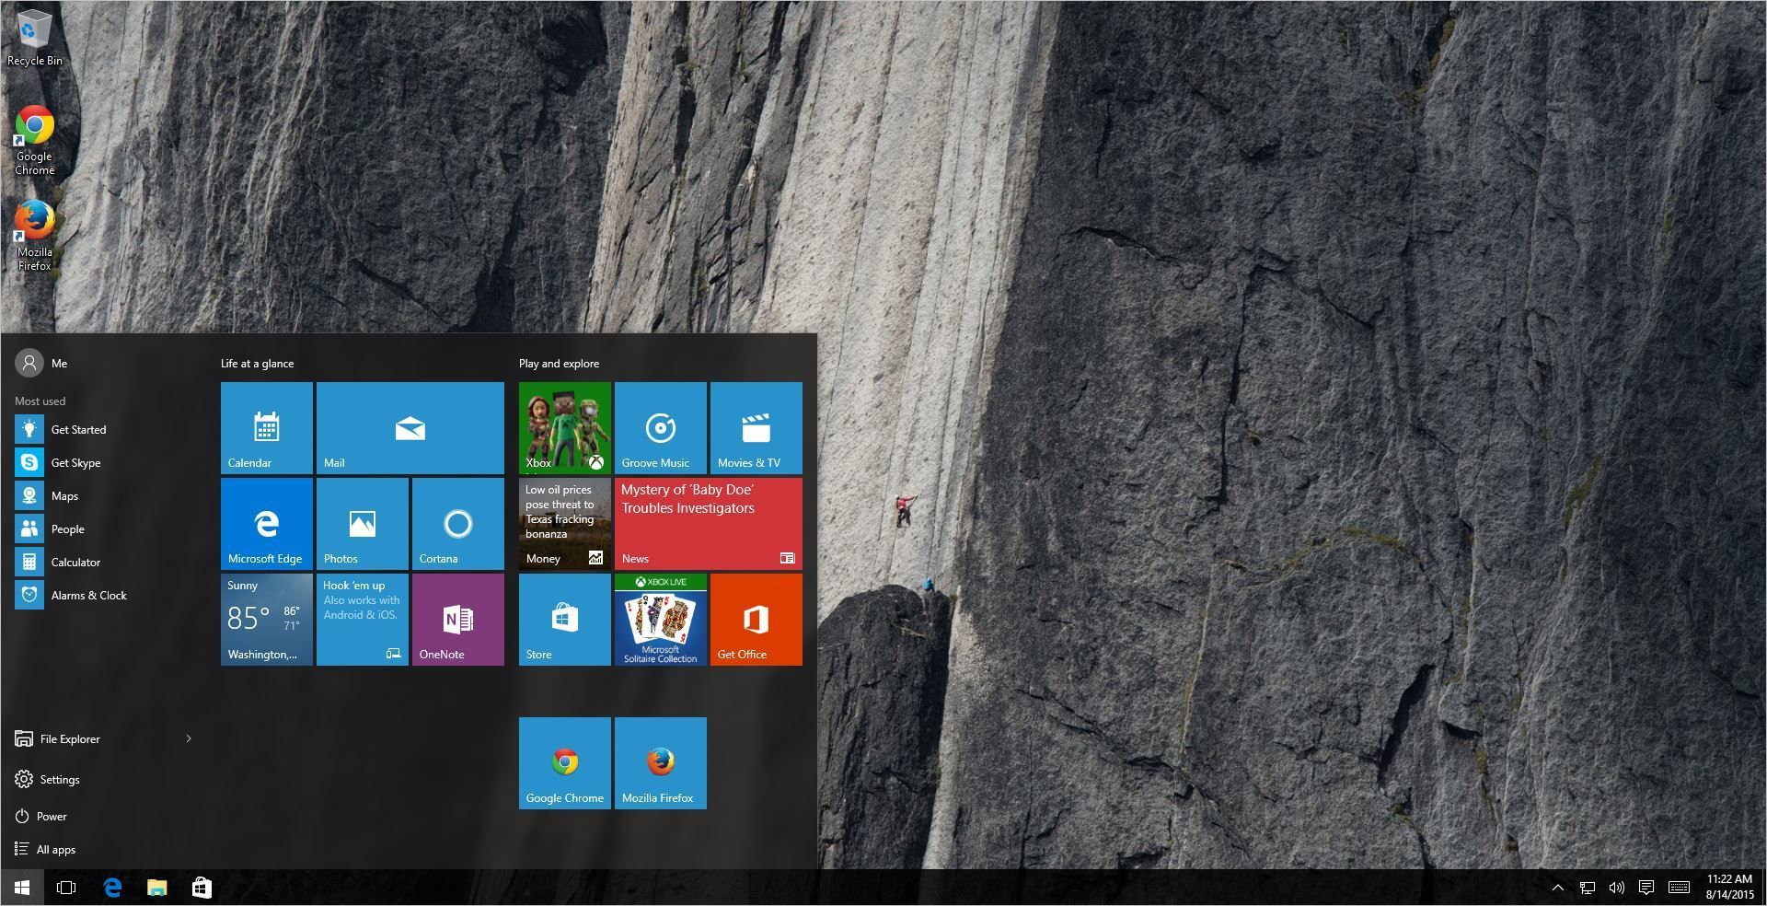Show hidden icons in the system tray
The height and width of the screenshot is (906, 1767).
coord(1558,888)
